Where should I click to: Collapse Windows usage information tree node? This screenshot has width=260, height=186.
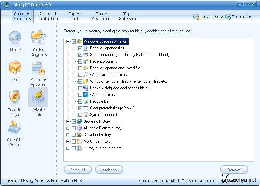coord(68,41)
